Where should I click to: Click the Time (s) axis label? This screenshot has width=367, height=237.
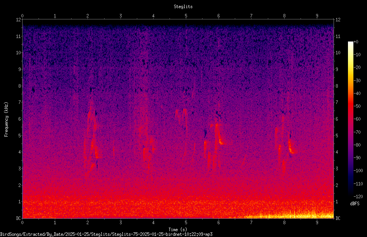pyautogui.click(x=178, y=230)
